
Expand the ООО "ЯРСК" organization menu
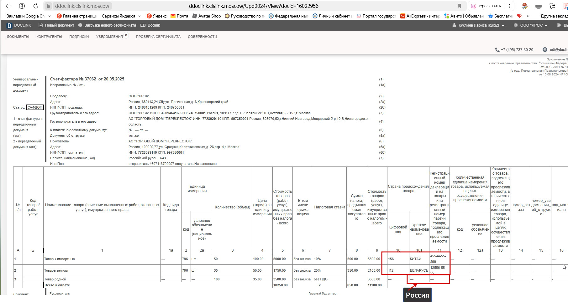pyautogui.click(x=530, y=25)
